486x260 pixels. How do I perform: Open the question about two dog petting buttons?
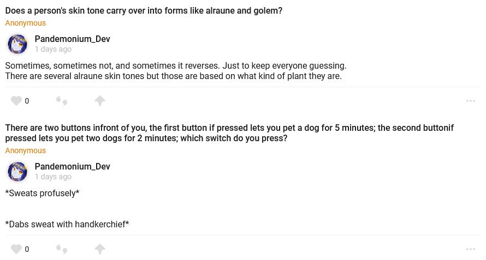click(229, 133)
